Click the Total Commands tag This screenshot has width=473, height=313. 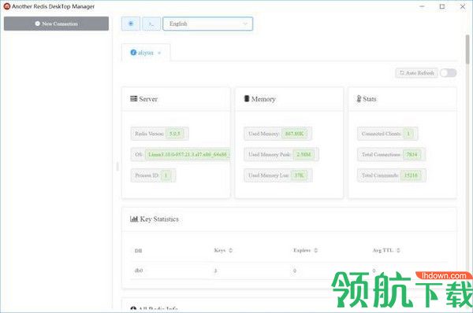pos(392,175)
